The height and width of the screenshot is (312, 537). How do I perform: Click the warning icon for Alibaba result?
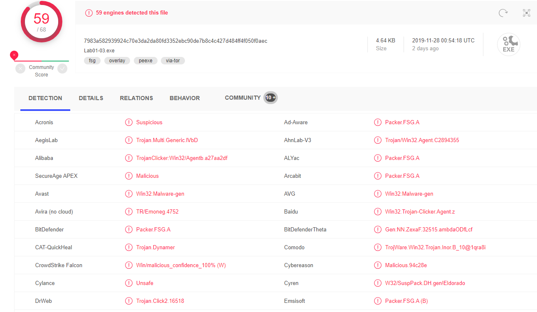129,158
